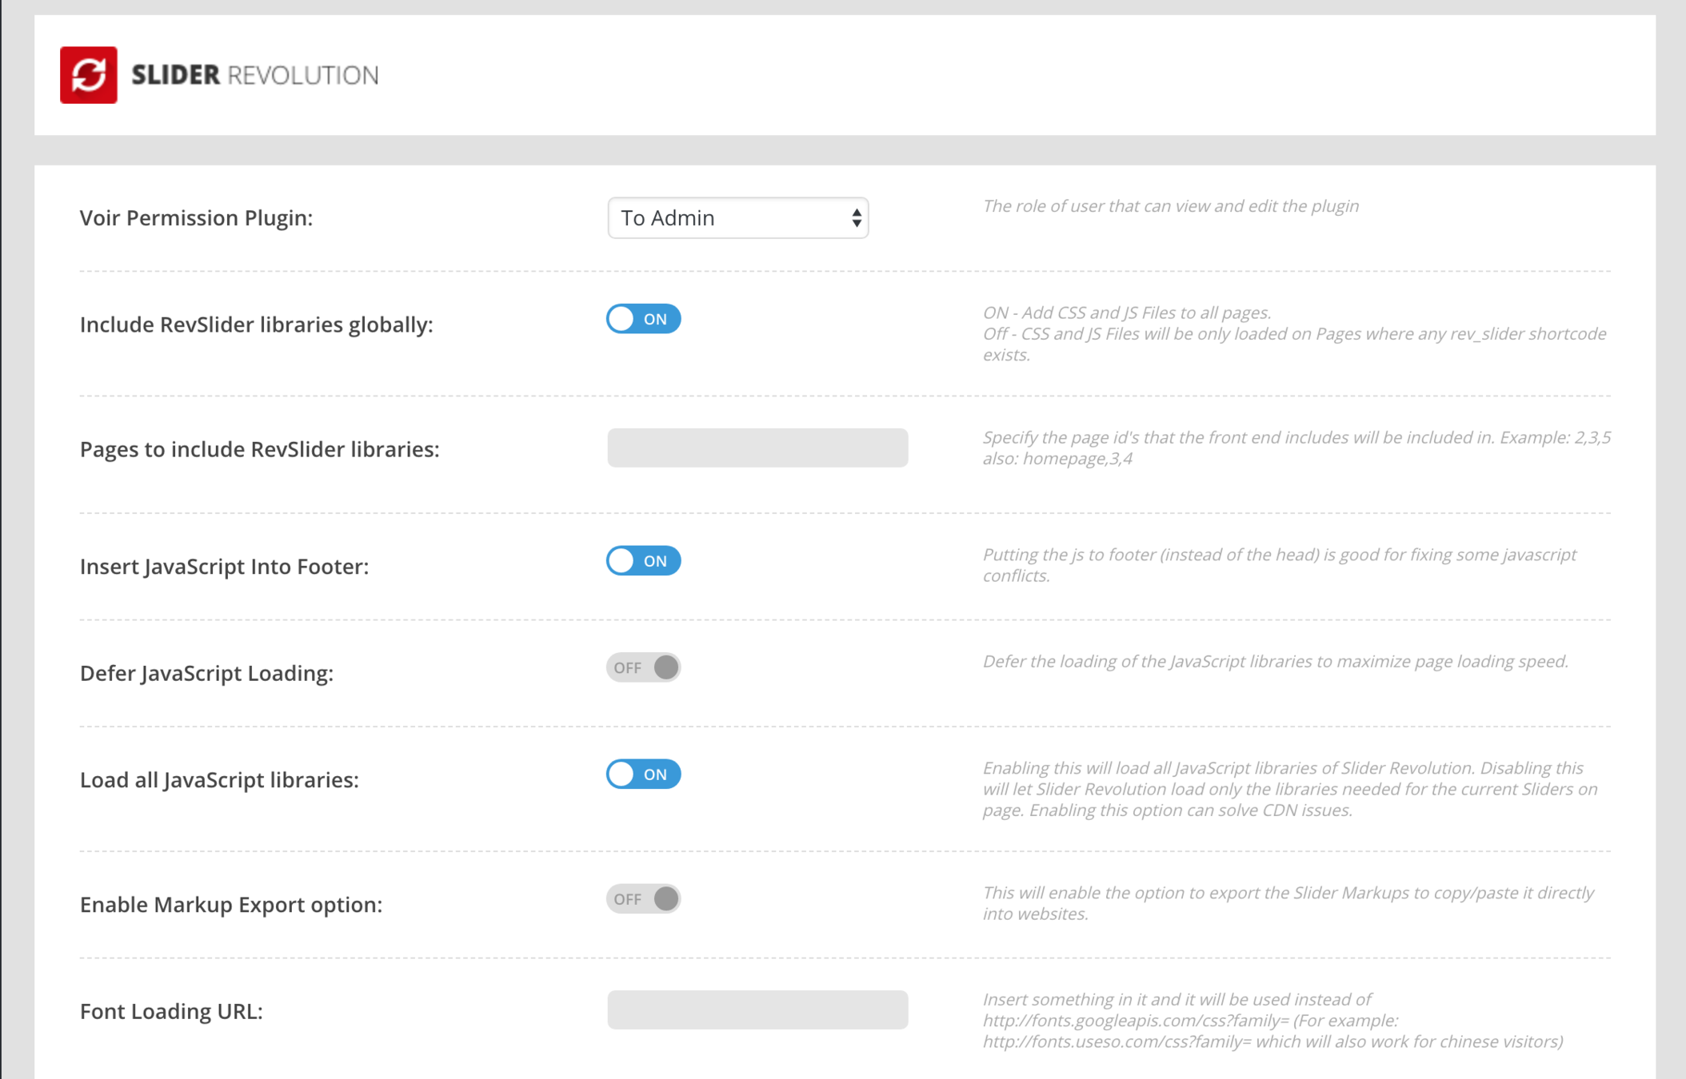Click the Voir Permission Plugin label
Screen dimensions: 1686x1079
coord(196,218)
